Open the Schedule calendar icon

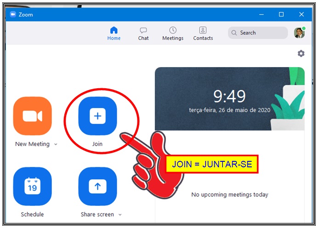tap(33, 186)
